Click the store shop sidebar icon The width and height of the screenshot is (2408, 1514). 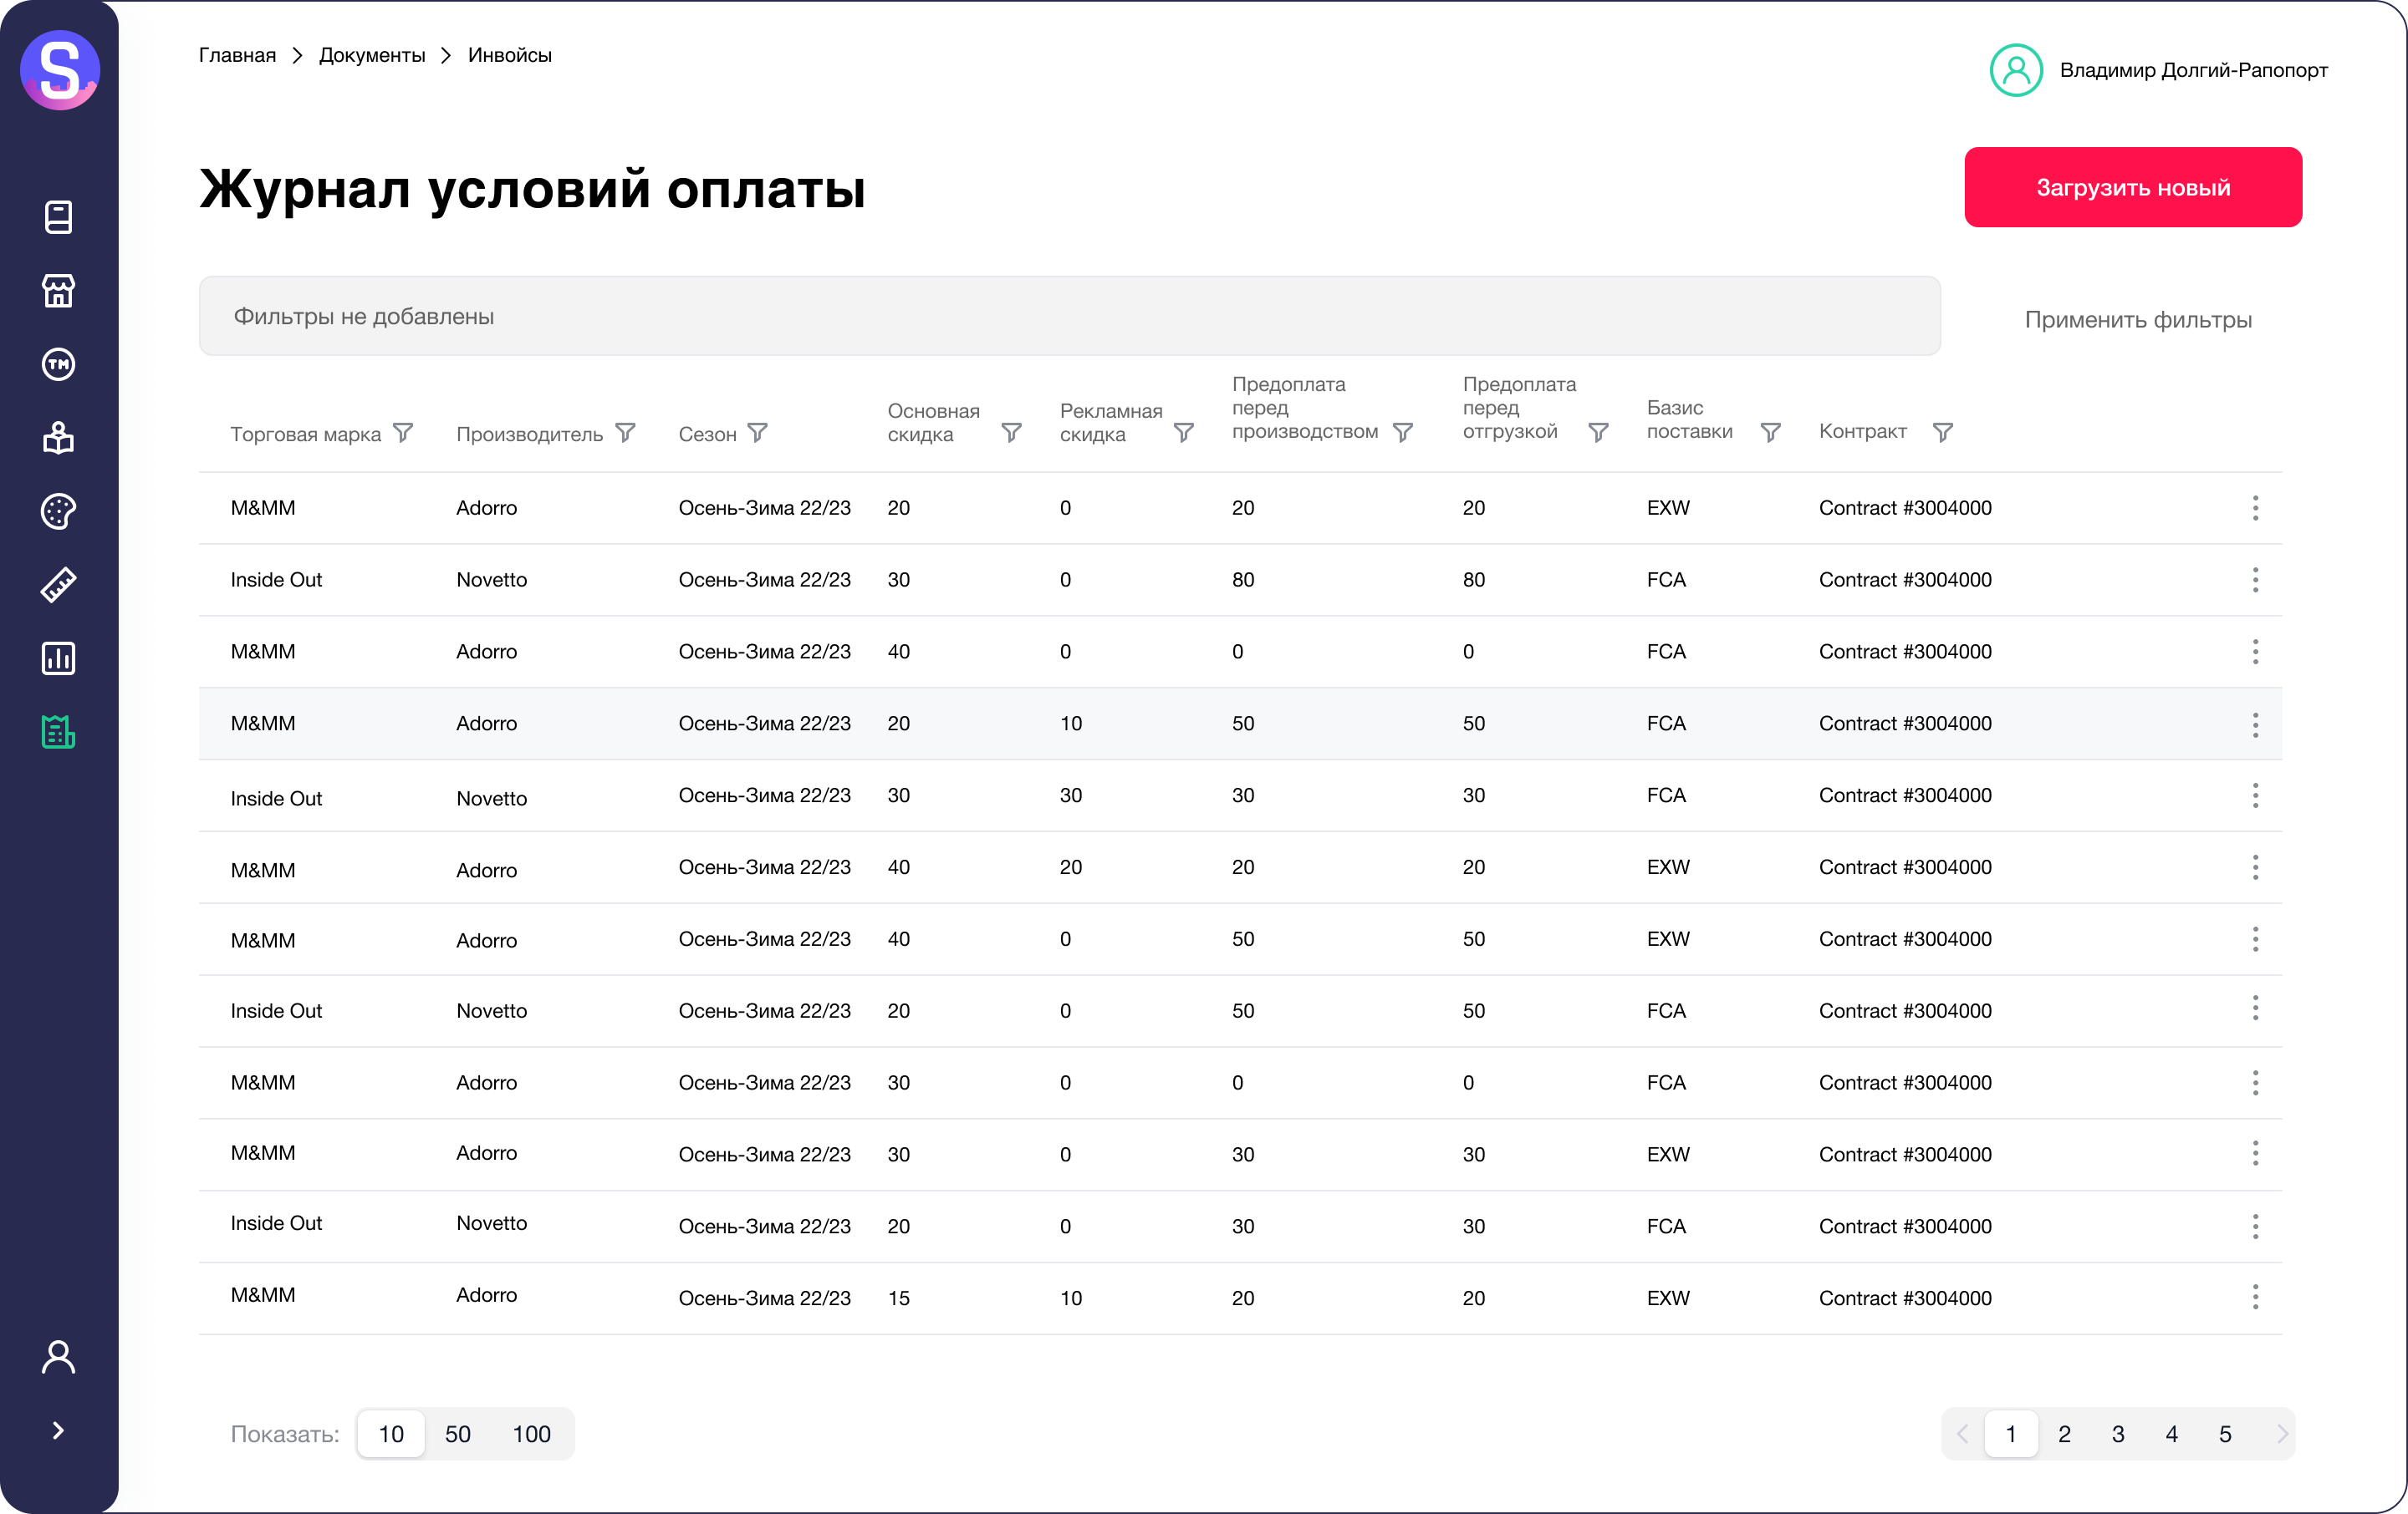point(58,291)
